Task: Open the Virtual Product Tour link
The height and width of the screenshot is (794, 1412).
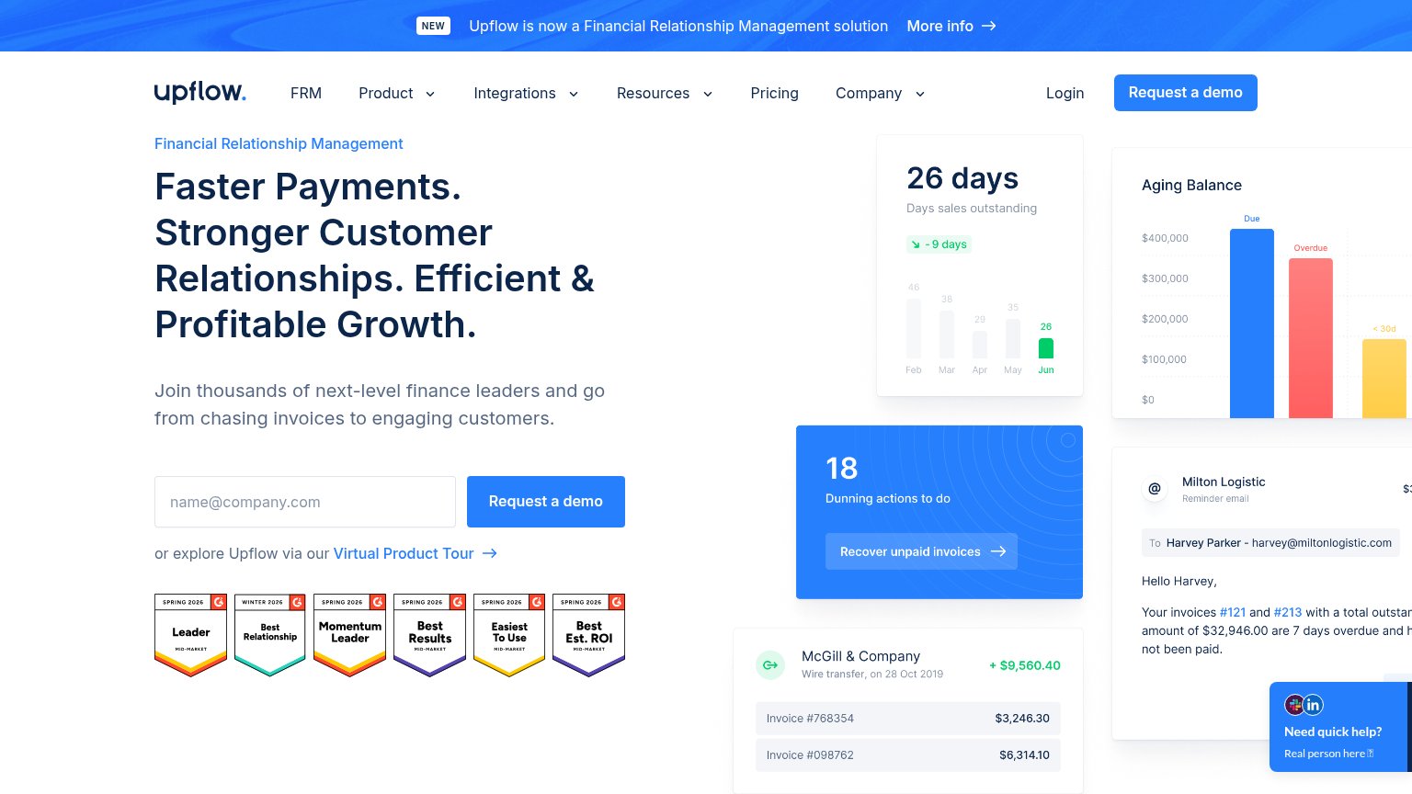Action: click(404, 553)
